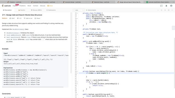Click the editor info icon

pyautogui.click(x=158, y=10)
